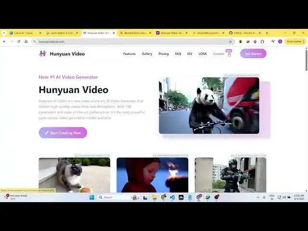Open Visual Studio Code from the taskbar
This screenshot has width=308, height=231.
tap(172, 197)
